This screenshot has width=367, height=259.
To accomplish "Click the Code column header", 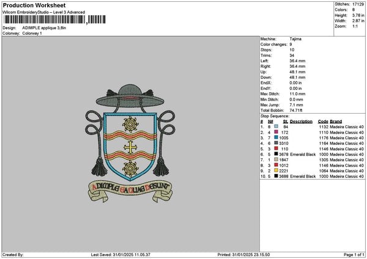I will tap(323, 122).
